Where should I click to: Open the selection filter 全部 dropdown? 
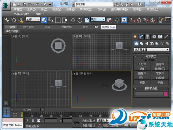tap(33, 19)
